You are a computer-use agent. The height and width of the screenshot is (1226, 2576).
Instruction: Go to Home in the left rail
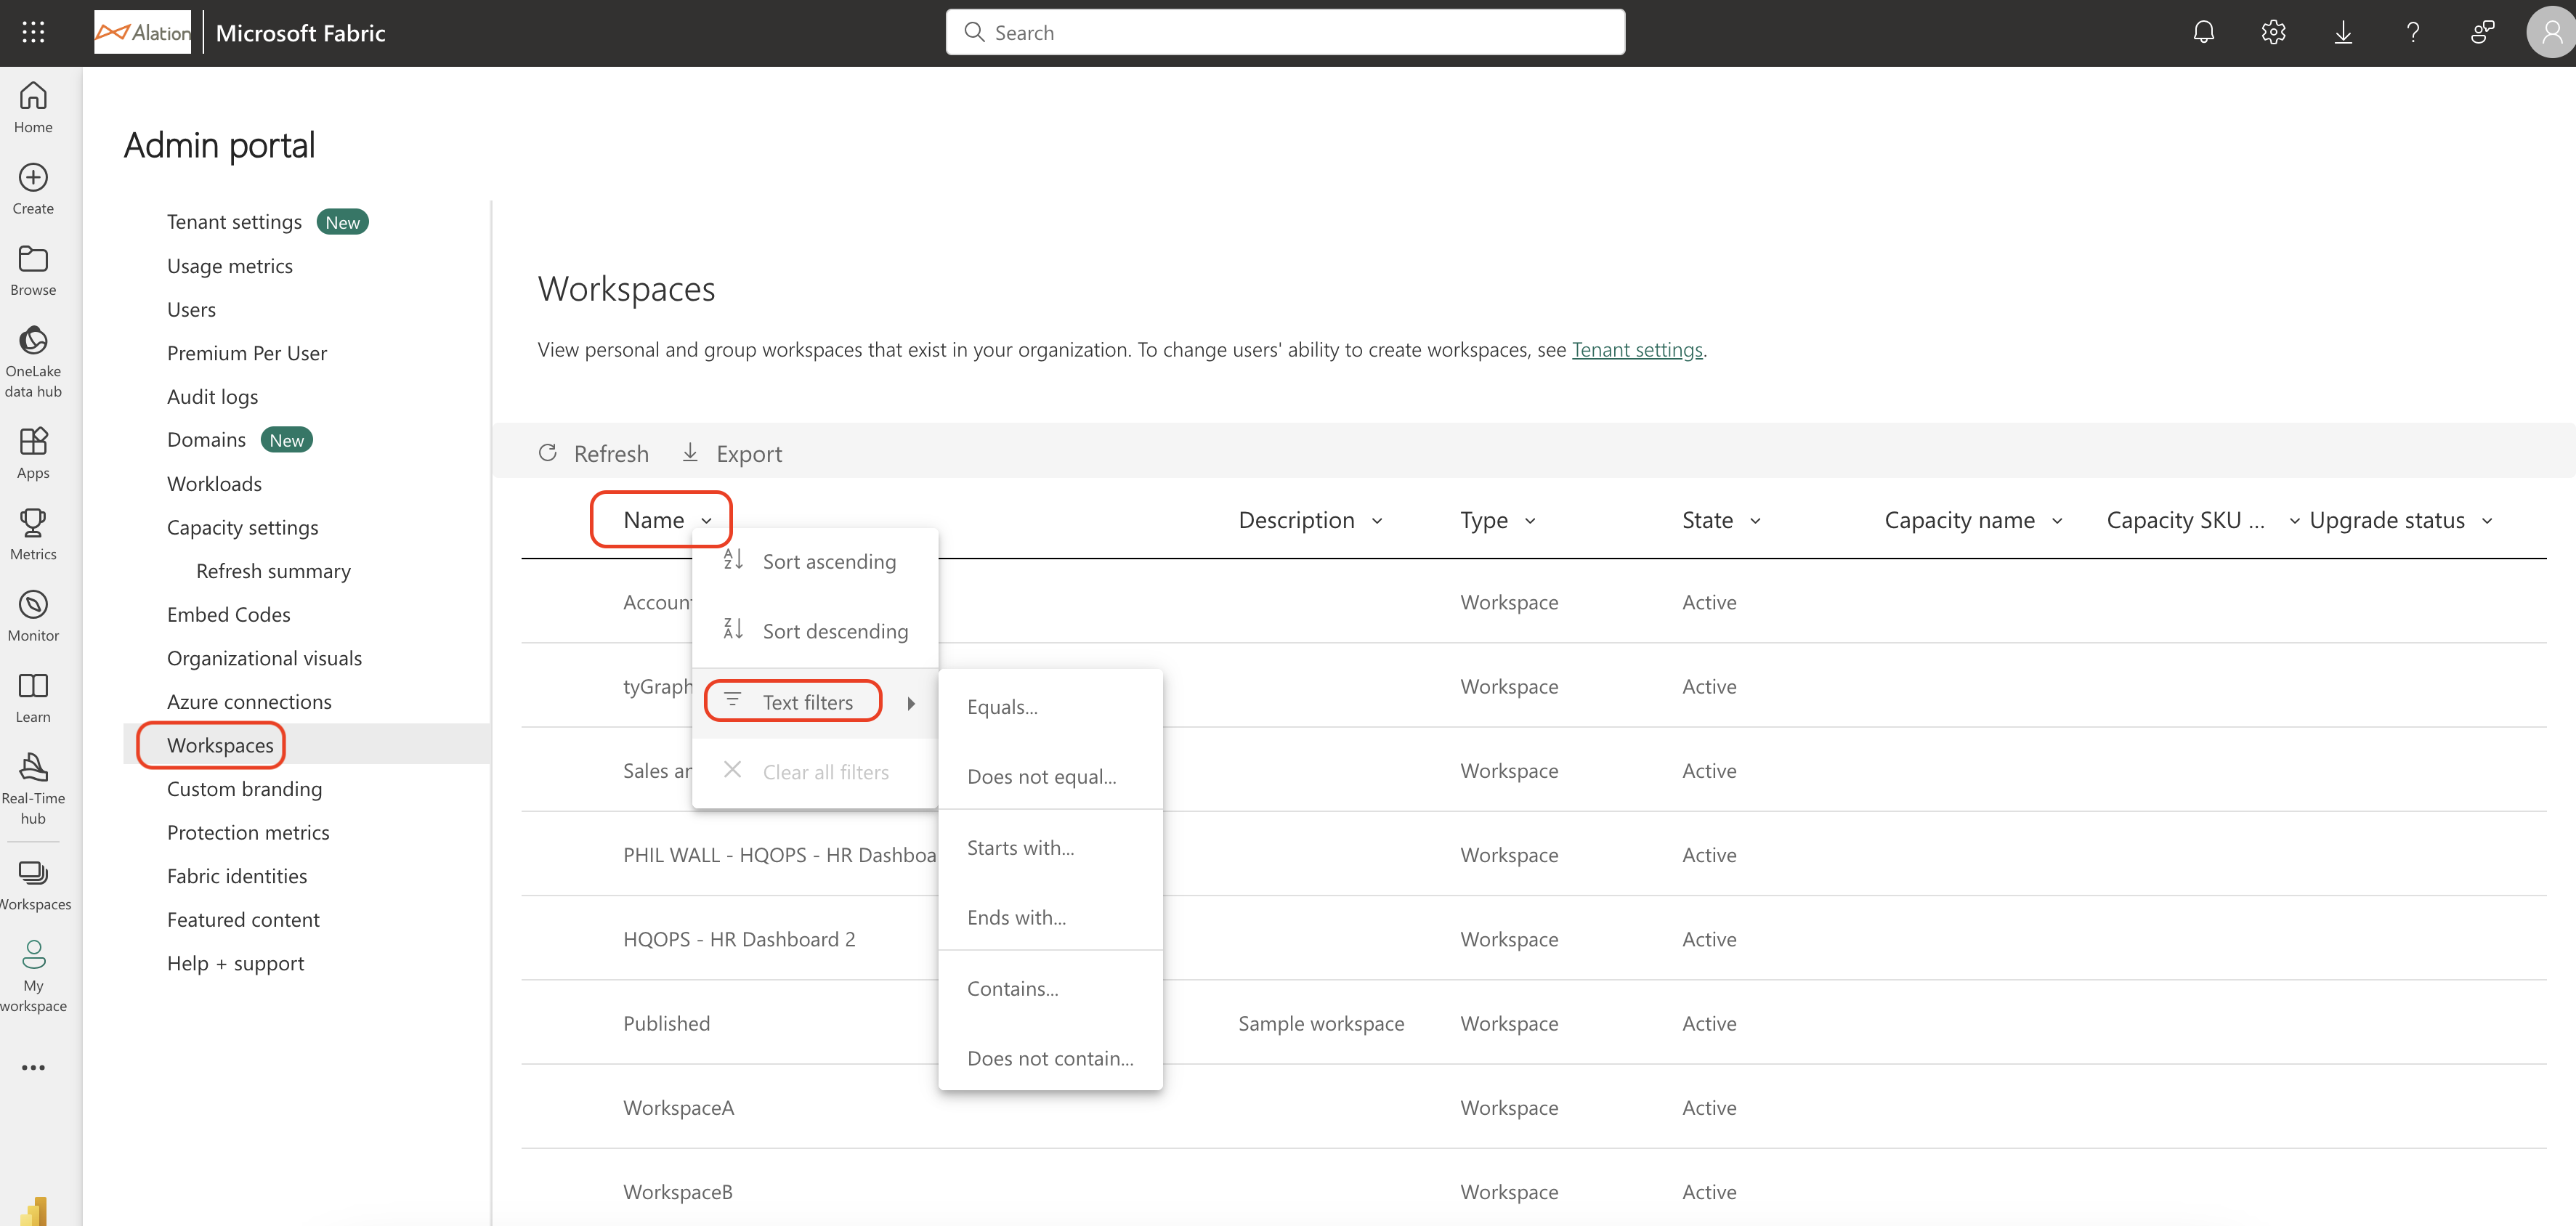[33, 107]
